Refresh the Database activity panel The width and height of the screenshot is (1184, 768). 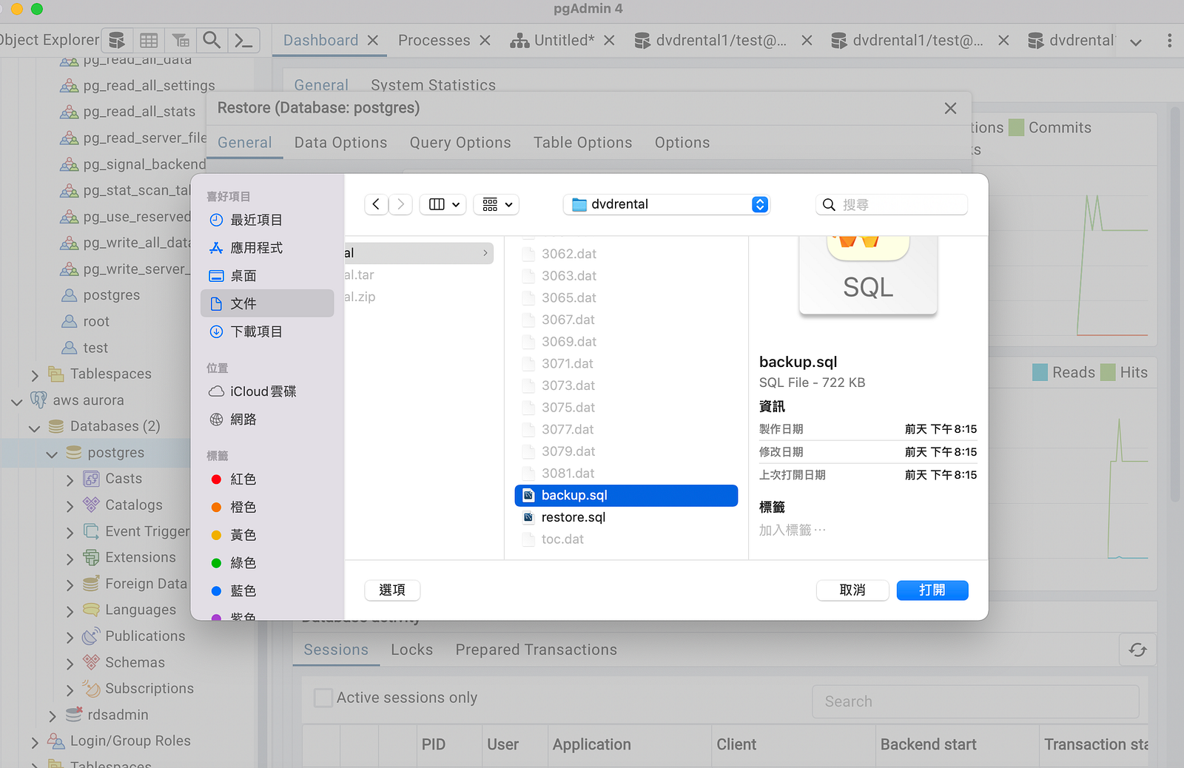1138,650
